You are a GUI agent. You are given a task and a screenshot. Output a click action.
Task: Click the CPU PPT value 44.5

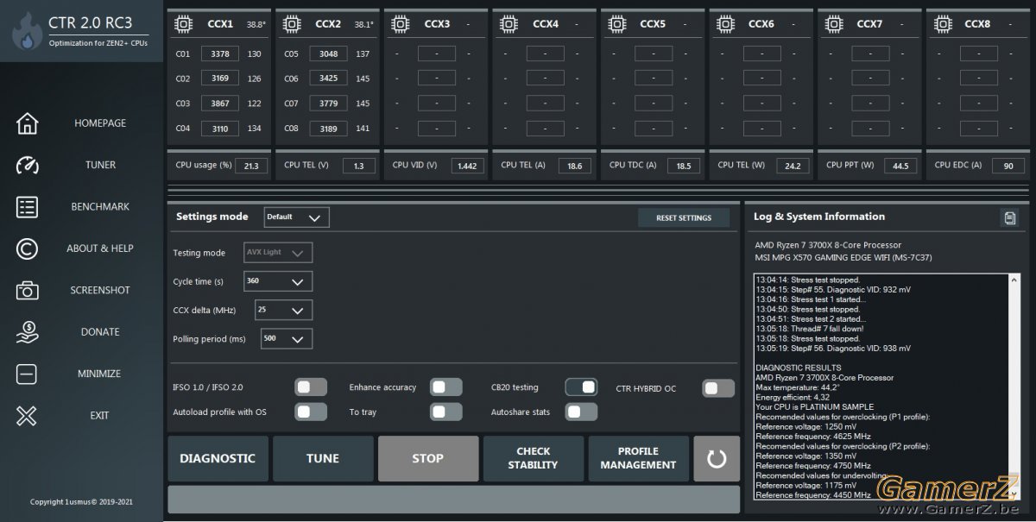(x=900, y=166)
